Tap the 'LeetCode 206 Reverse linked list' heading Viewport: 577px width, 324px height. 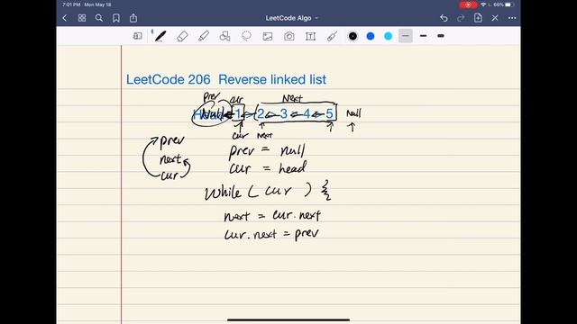coord(226,79)
